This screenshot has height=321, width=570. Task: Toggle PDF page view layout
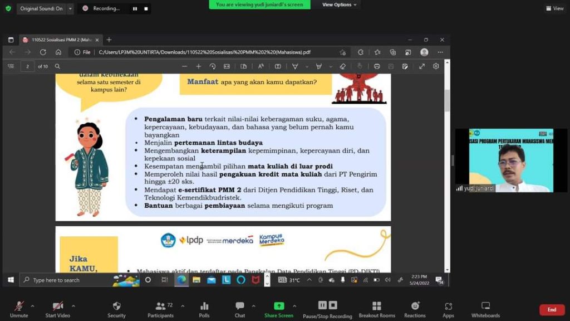point(244,66)
